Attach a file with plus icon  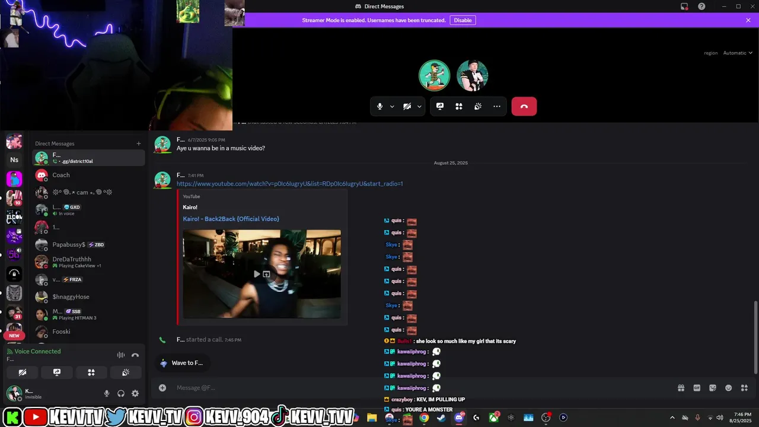[162, 388]
